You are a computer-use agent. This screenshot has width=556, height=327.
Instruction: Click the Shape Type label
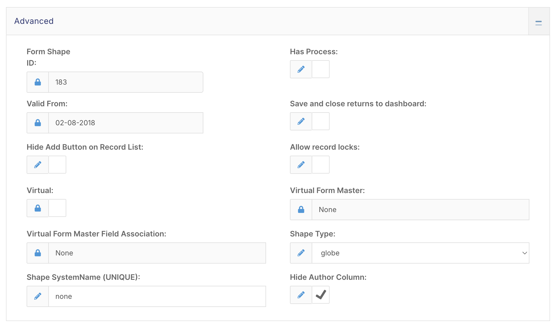pyautogui.click(x=313, y=234)
